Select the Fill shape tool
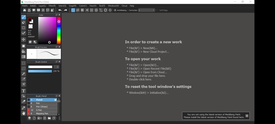This screenshot has width=275, height=124. click(x=24, y=46)
